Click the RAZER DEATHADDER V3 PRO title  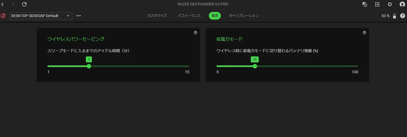(203, 4)
